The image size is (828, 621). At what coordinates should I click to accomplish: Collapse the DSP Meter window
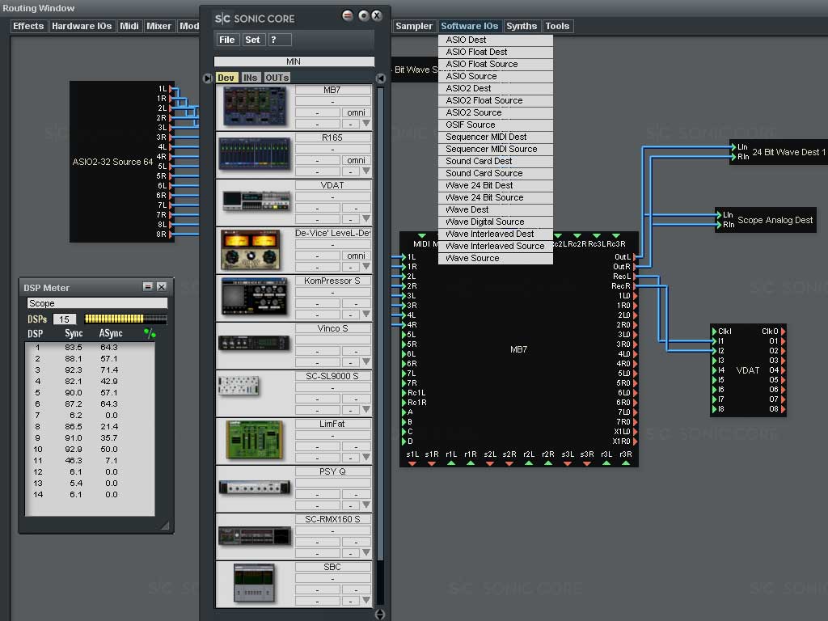click(148, 287)
